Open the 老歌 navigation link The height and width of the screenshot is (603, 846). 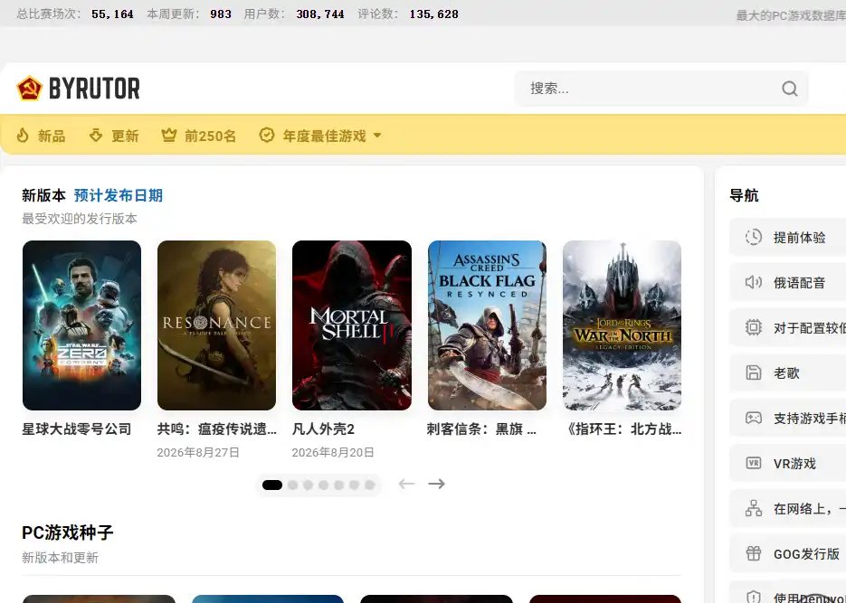[x=788, y=372]
